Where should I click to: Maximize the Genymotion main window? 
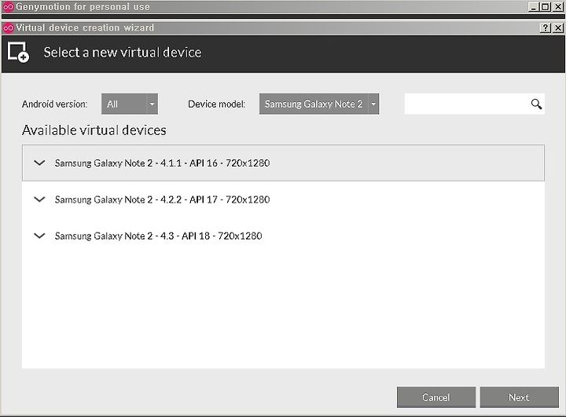tap(546, 7)
